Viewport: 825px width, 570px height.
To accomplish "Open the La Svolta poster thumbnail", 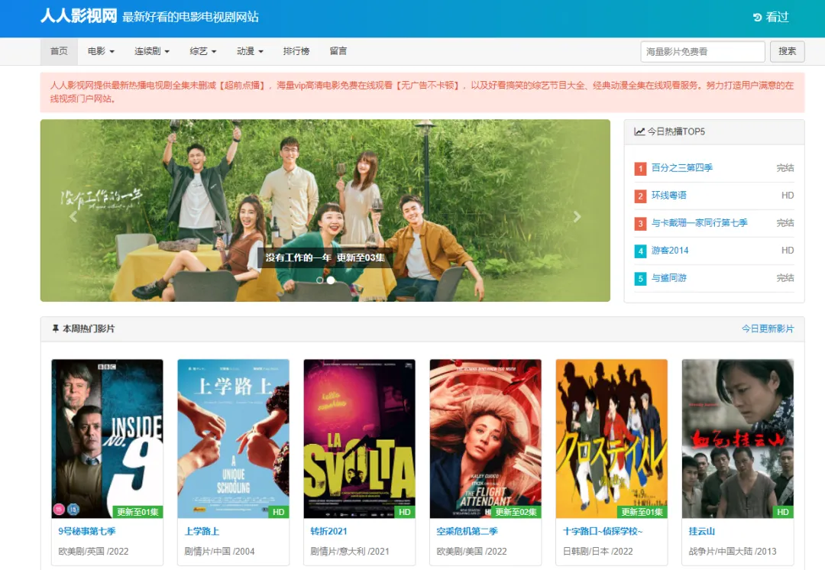I will (359, 439).
